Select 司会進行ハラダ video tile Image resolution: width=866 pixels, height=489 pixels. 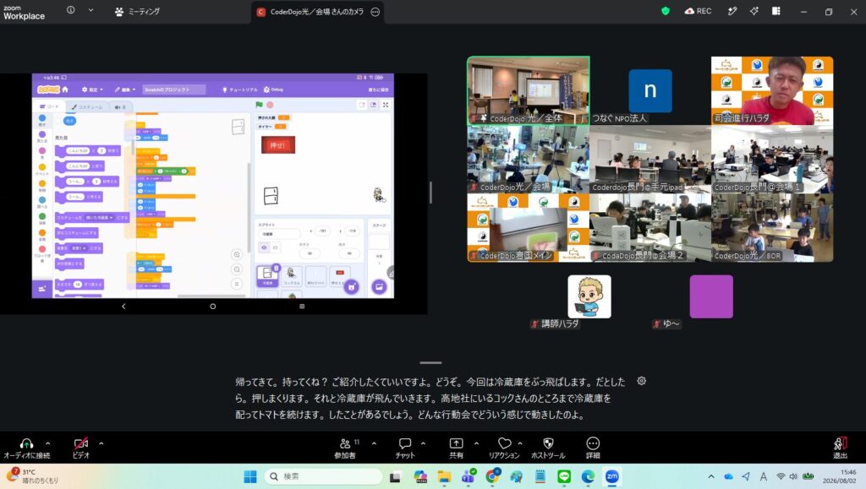tap(772, 90)
